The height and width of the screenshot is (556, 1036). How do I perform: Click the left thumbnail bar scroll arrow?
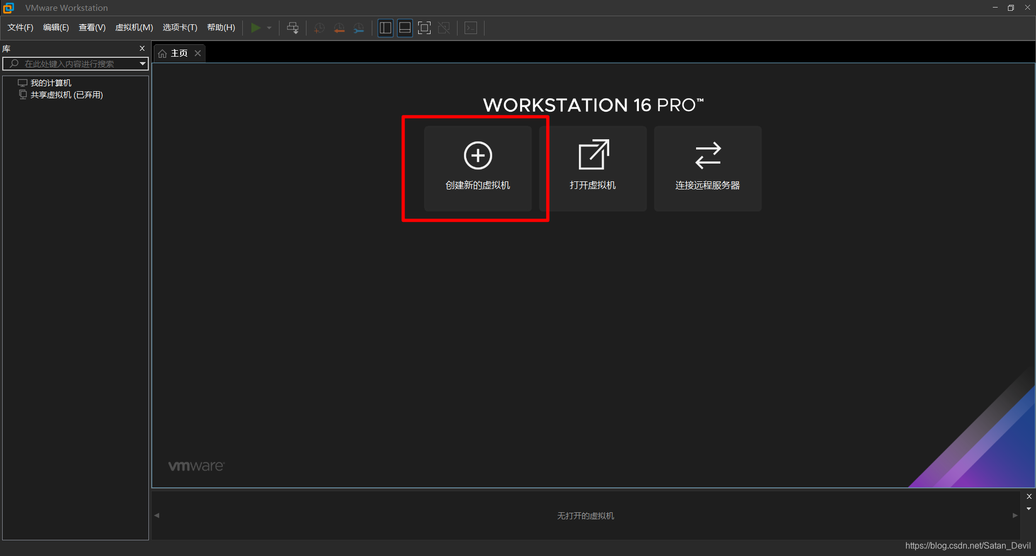157,516
